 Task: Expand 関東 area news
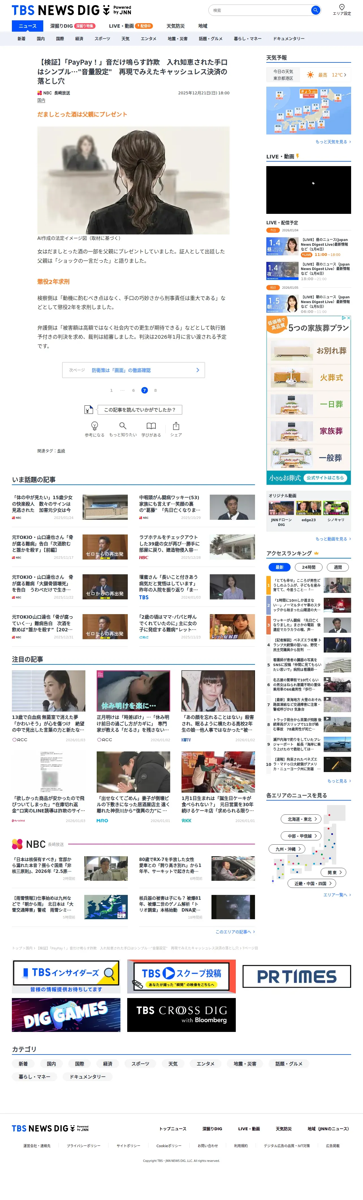coord(334,872)
